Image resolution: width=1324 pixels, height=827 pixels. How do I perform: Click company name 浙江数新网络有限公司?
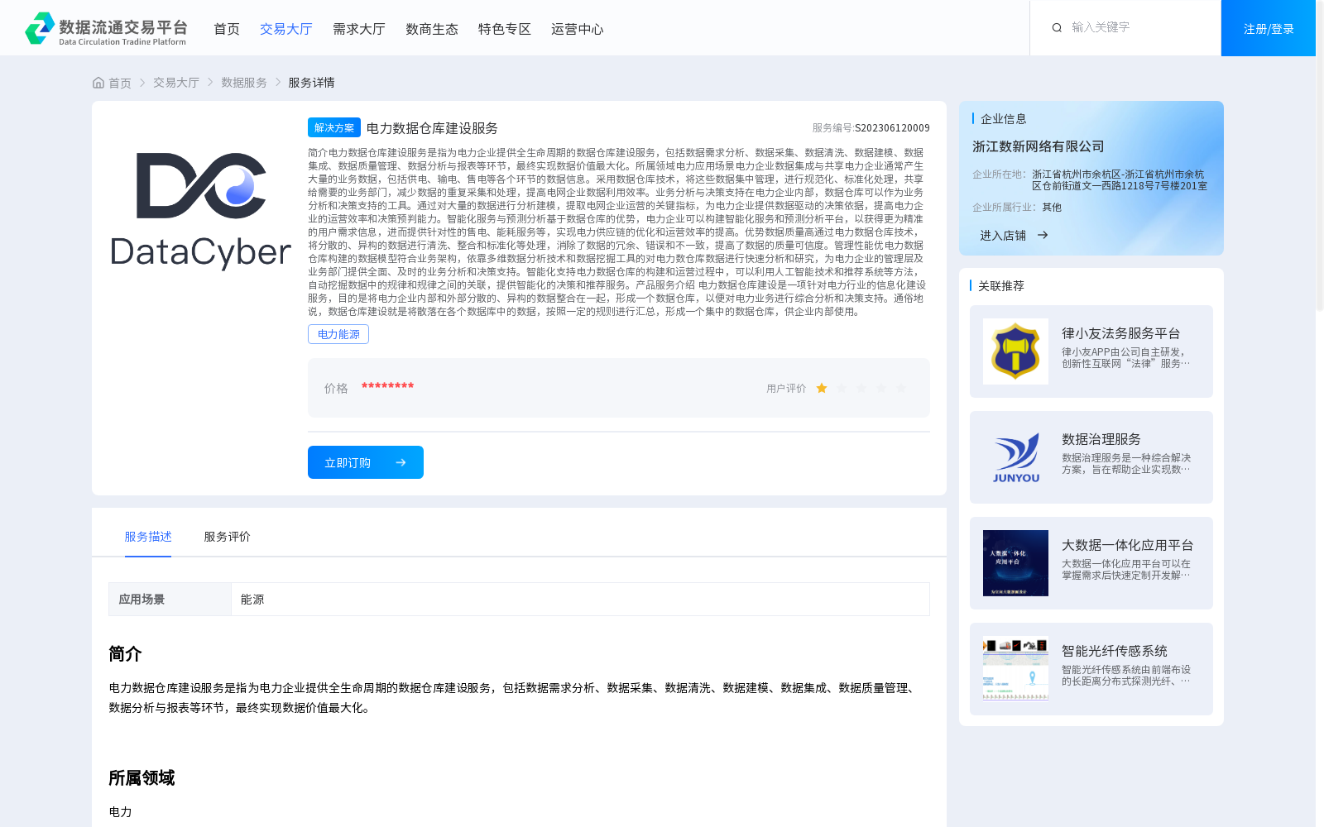coord(1039,146)
